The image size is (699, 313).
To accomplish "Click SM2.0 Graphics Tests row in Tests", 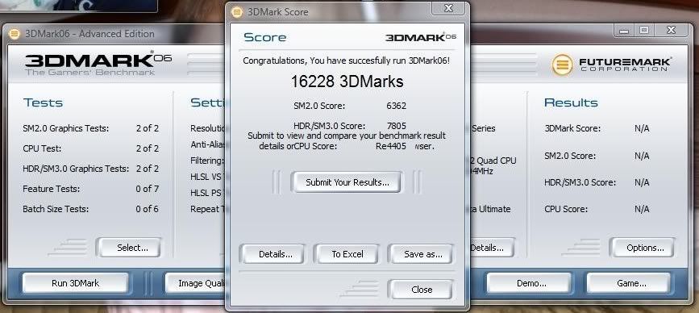I will click(x=90, y=128).
